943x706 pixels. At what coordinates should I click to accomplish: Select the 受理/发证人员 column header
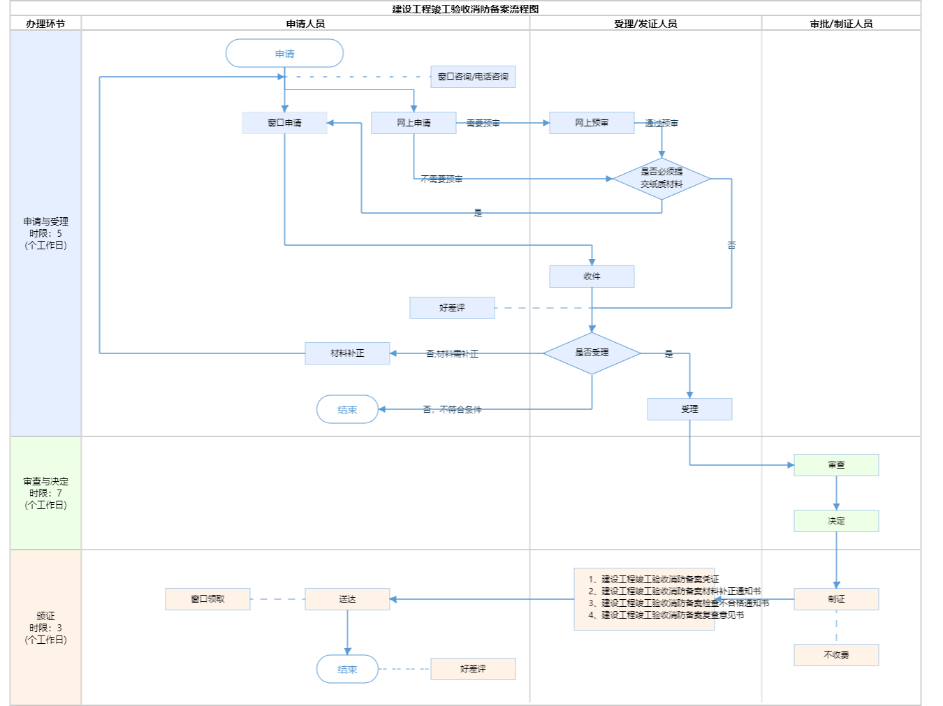[645, 24]
